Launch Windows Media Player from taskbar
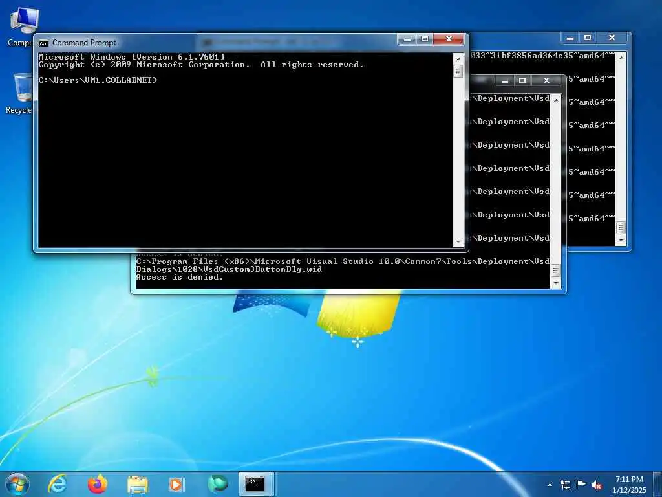The height and width of the screenshot is (497, 662). [x=176, y=484]
